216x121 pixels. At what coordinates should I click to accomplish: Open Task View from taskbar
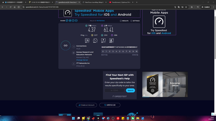78,118
